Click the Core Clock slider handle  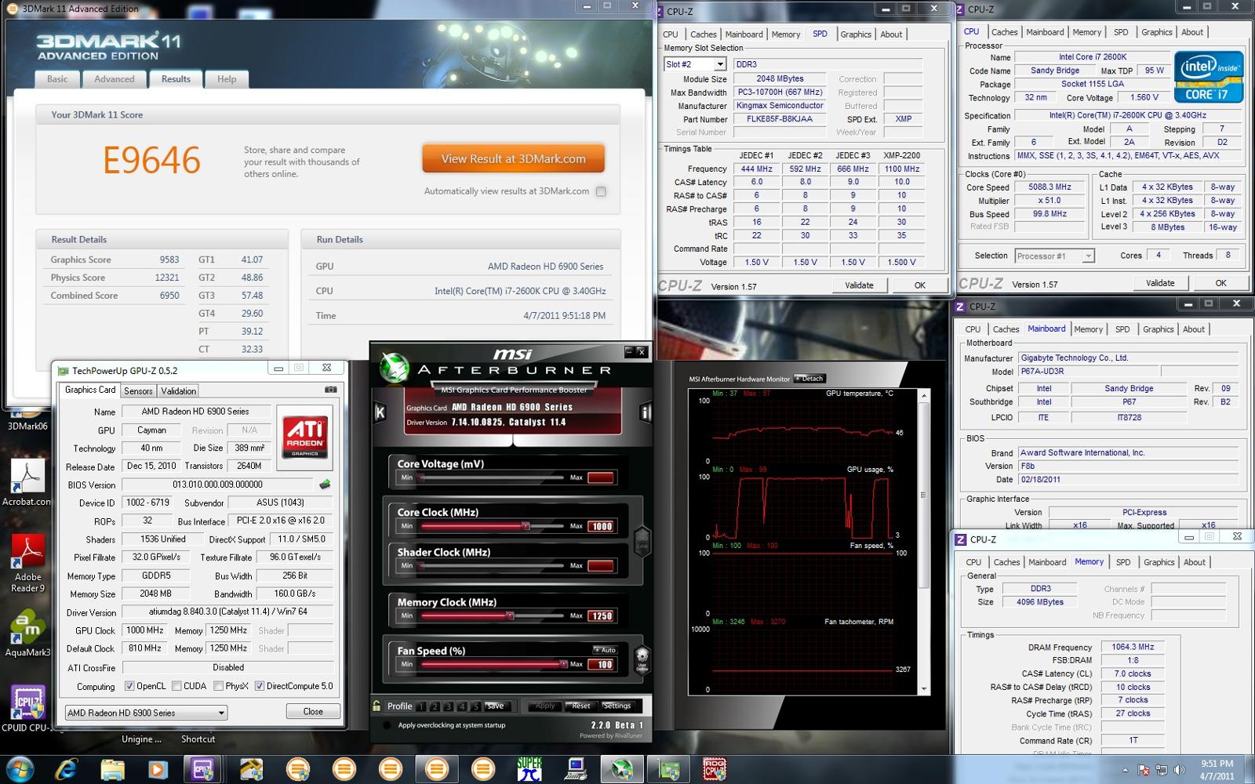pos(526,526)
